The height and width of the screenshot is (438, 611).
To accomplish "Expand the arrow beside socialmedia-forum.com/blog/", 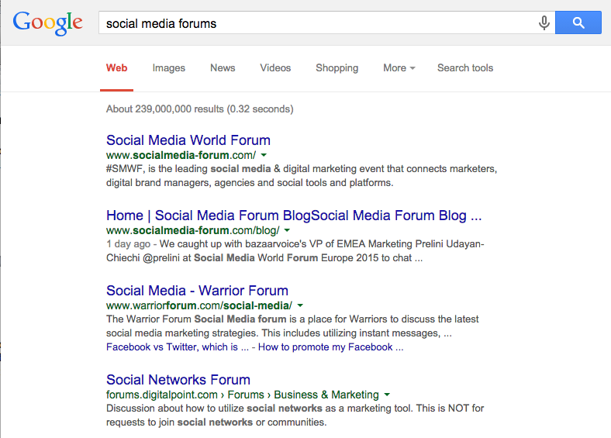I will point(288,230).
